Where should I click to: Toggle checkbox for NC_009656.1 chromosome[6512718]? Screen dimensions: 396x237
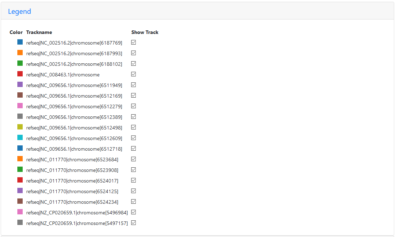click(134, 148)
